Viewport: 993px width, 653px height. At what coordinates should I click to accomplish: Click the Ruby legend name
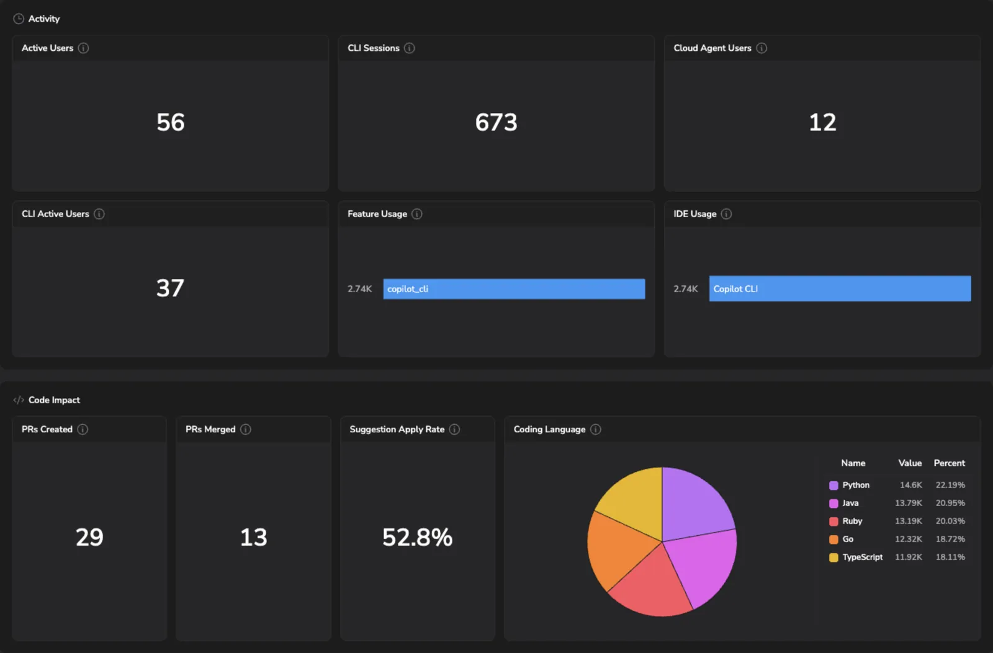tap(852, 522)
